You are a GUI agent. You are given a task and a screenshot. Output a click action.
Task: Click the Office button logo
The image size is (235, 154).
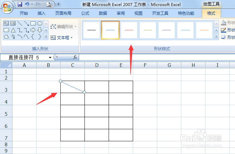tap(7, 7)
